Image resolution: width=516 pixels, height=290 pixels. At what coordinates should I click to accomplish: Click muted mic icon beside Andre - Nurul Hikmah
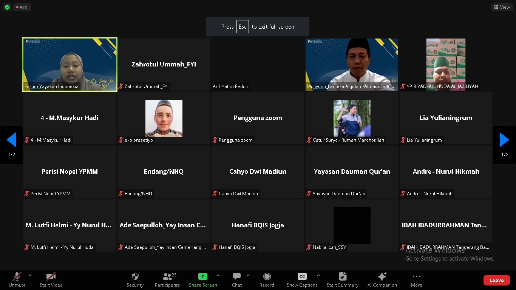pos(403,194)
